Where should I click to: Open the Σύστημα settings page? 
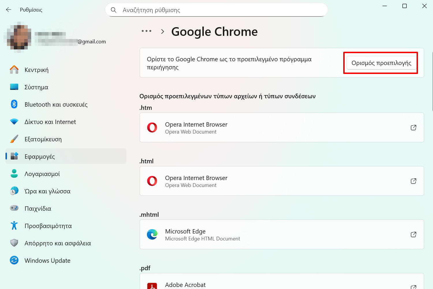[x=66, y=87]
